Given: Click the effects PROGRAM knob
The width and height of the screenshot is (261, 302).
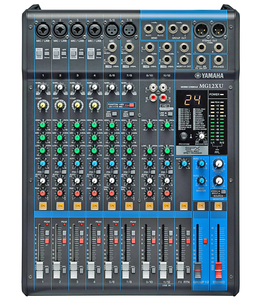Looking at the screenshot, I should 183,136.
